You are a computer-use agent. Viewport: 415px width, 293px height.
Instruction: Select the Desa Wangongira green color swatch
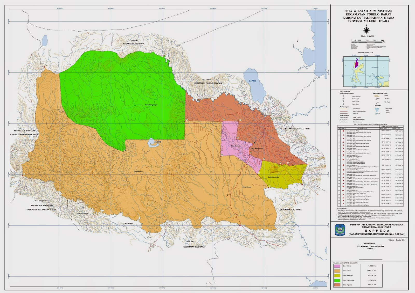(x=337, y=281)
